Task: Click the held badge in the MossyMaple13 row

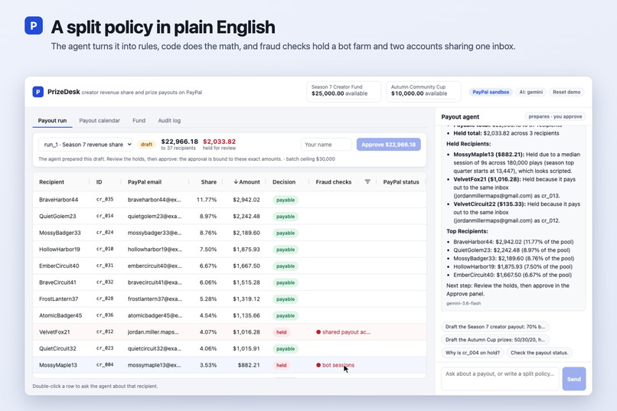Action: pyautogui.click(x=282, y=365)
